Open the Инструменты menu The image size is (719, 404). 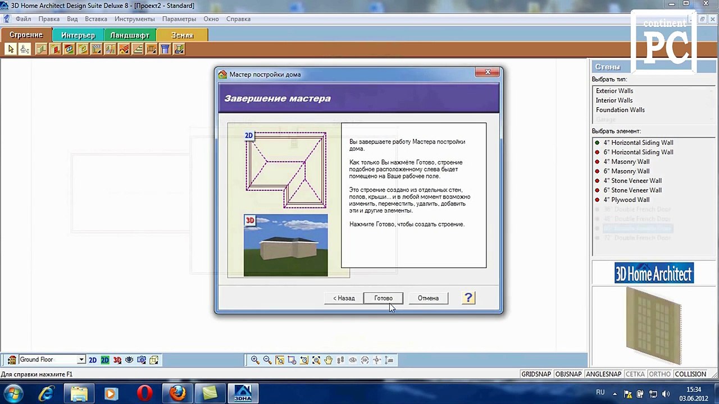pyautogui.click(x=134, y=19)
